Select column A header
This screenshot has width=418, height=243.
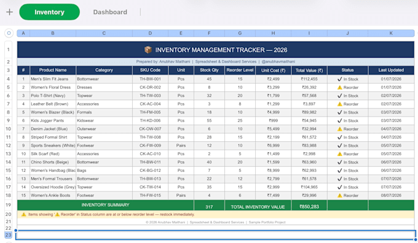[23, 33]
